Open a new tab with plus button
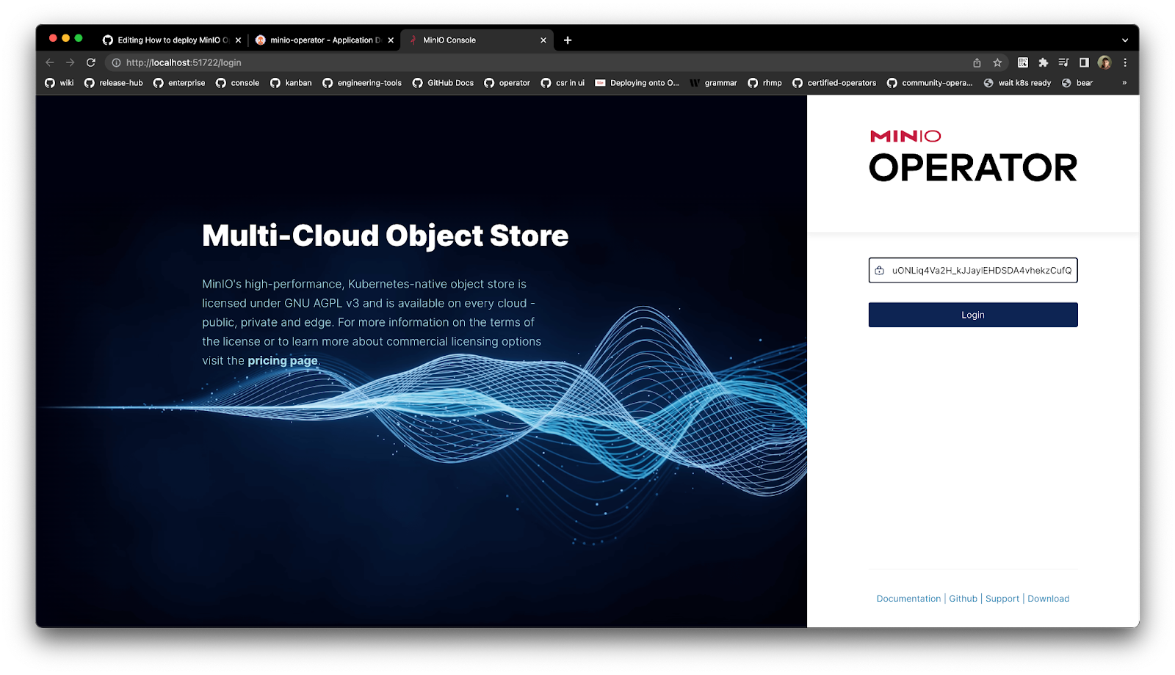1175x675 pixels. coord(568,40)
